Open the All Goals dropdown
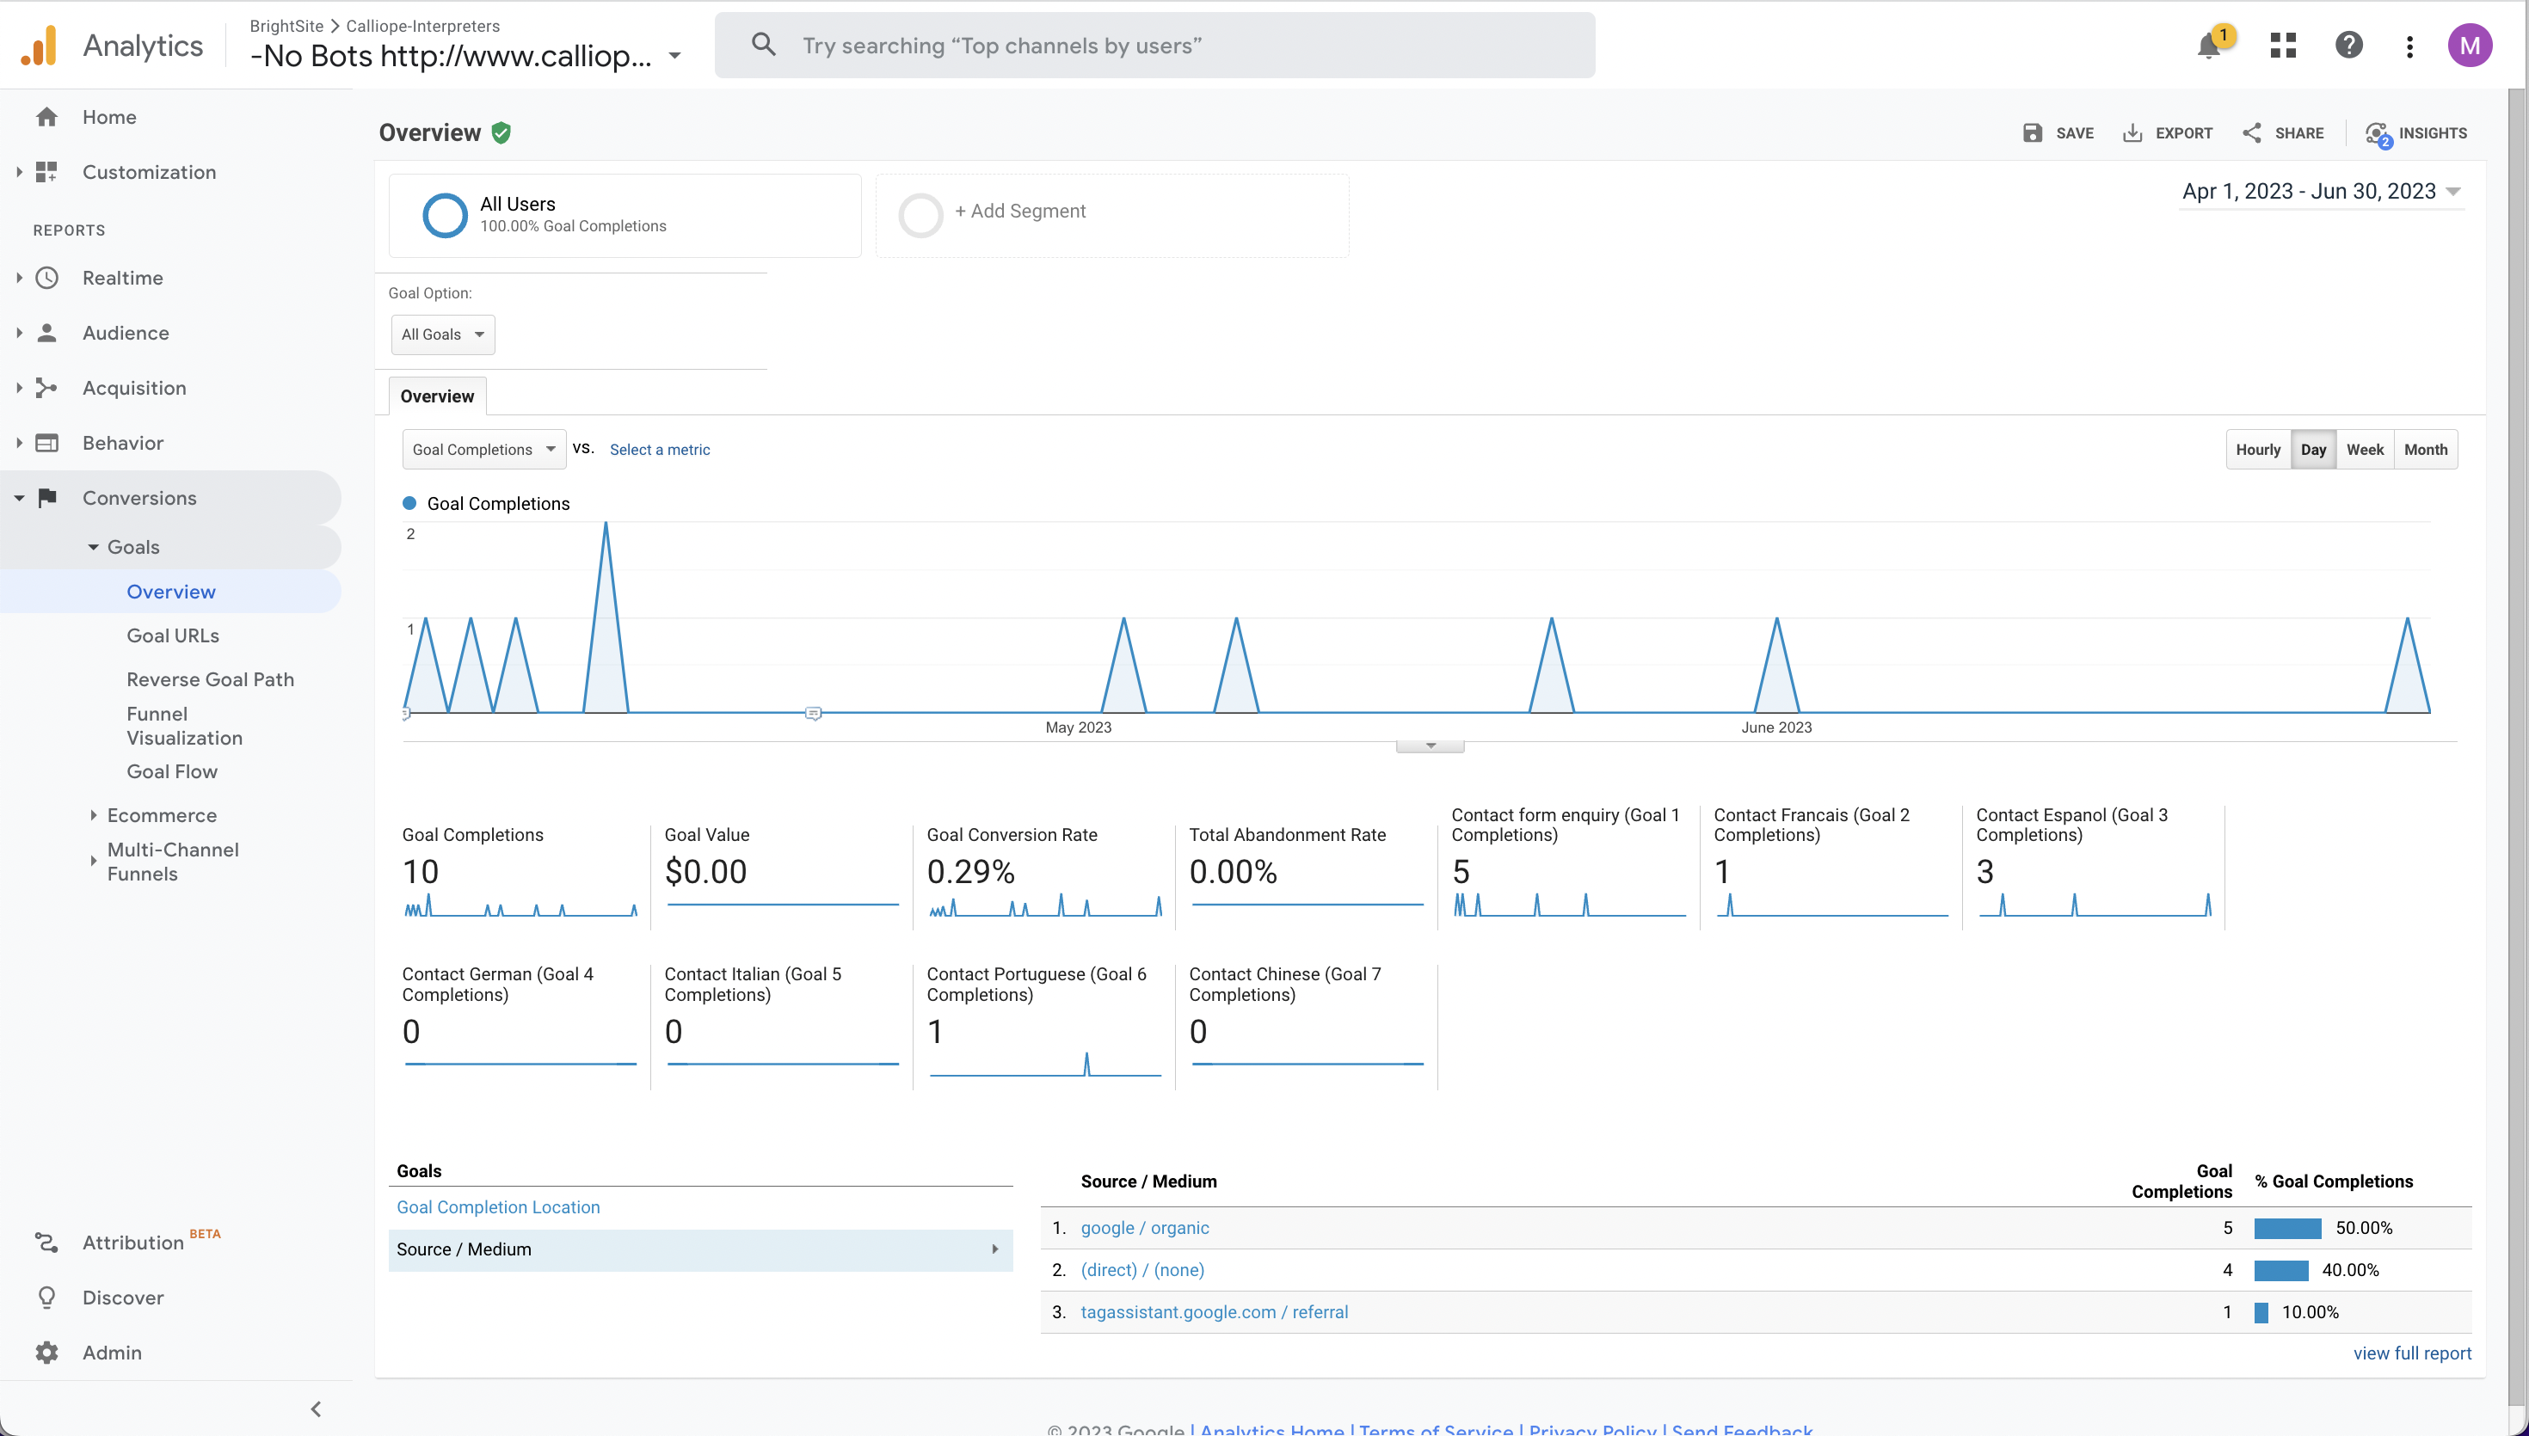The image size is (2529, 1436). coord(442,334)
